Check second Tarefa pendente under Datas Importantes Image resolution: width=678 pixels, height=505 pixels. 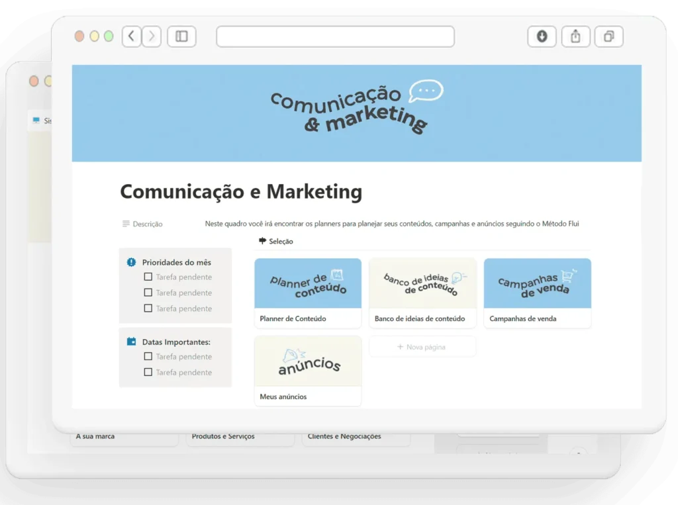(148, 373)
